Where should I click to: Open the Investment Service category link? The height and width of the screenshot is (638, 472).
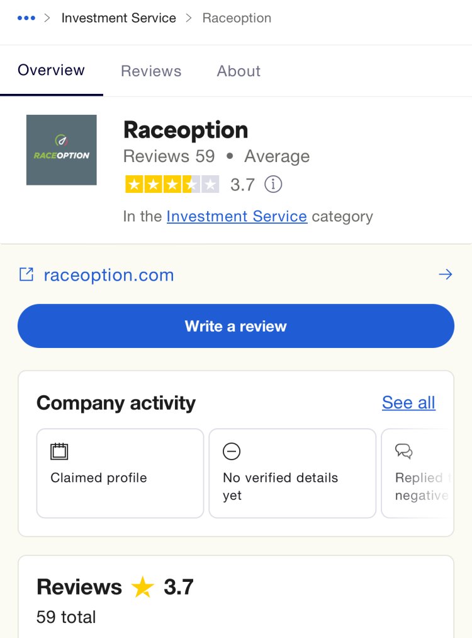[x=237, y=216]
